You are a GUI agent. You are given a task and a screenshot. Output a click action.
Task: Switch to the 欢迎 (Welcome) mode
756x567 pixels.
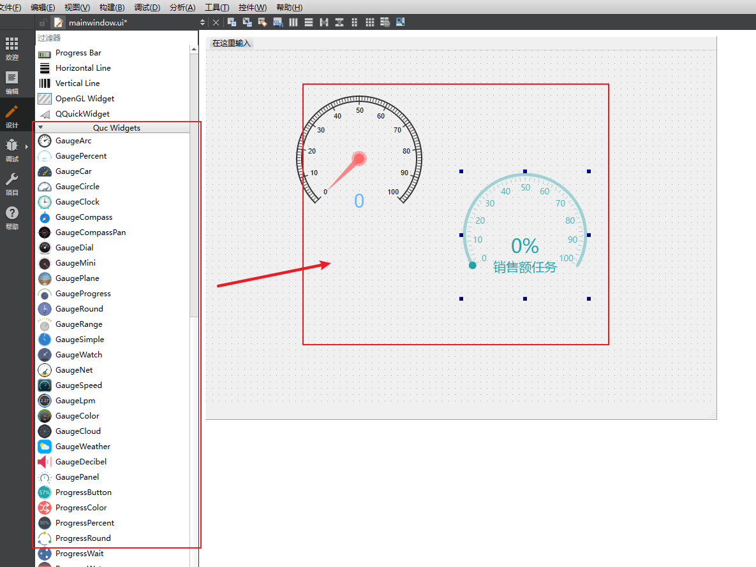tap(11, 48)
